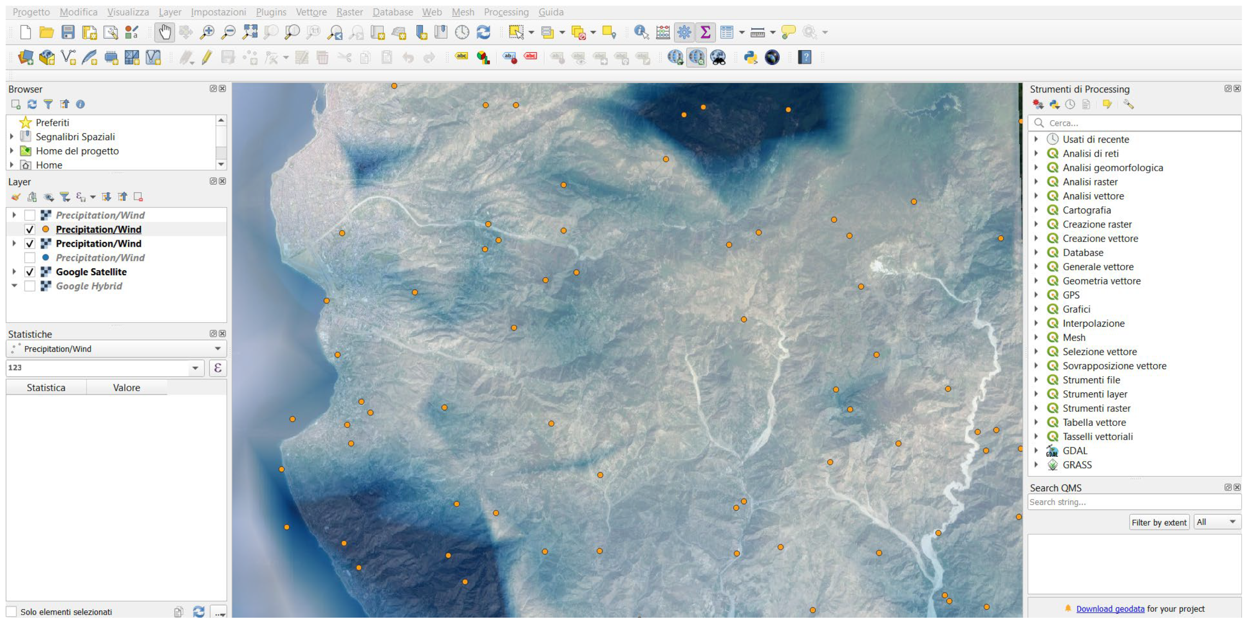Check Solo elementi selezionati option
This screenshot has width=1247, height=625.
[12, 611]
